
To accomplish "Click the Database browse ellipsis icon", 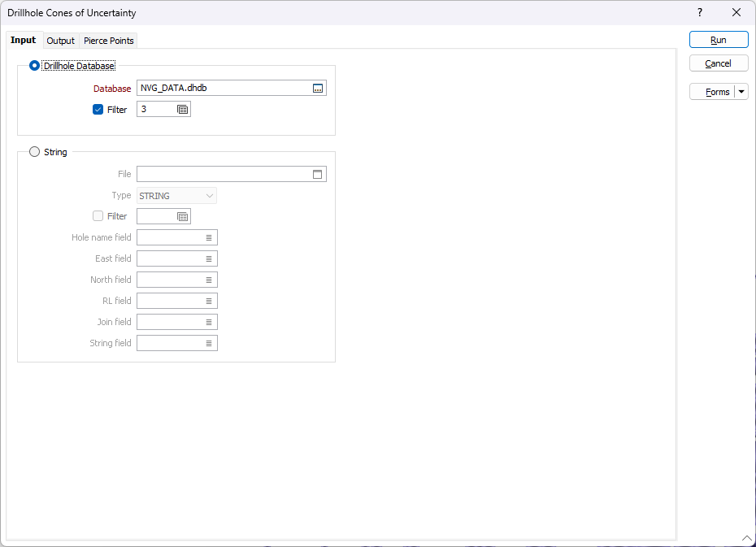I will pyautogui.click(x=318, y=89).
